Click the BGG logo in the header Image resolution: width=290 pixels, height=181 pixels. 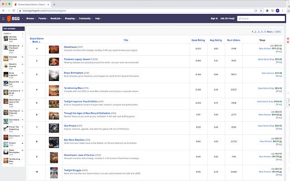(14, 19)
